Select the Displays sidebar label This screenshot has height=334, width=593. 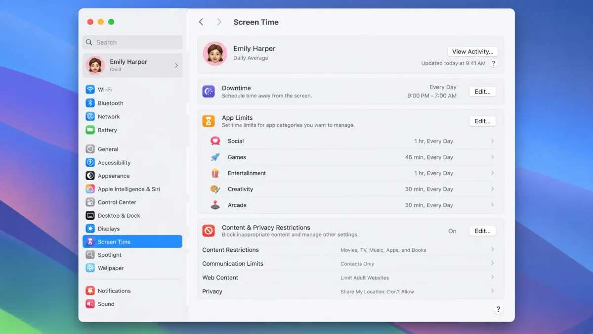109,229
